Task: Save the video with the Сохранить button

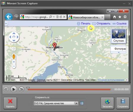Action: click(x=123, y=103)
